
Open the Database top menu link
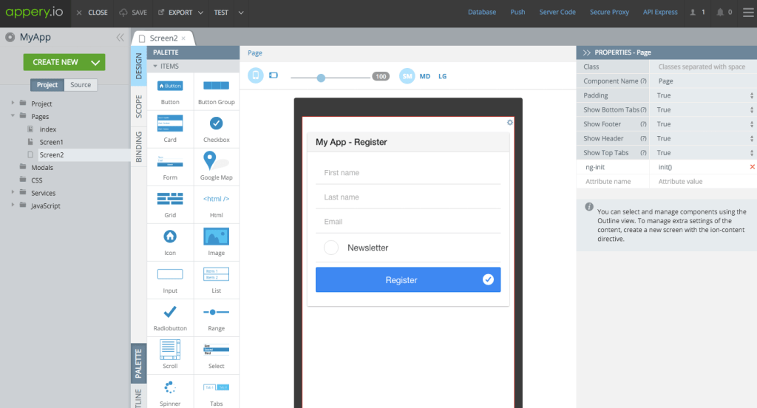[482, 13]
